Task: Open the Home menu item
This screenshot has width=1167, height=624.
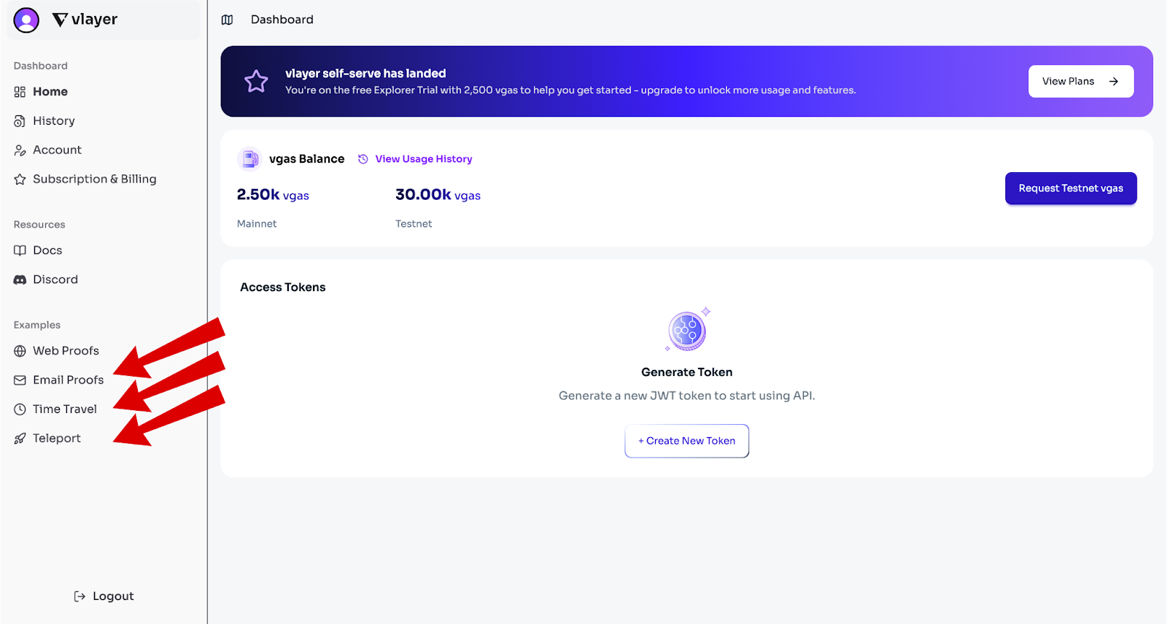Action: pyautogui.click(x=50, y=92)
